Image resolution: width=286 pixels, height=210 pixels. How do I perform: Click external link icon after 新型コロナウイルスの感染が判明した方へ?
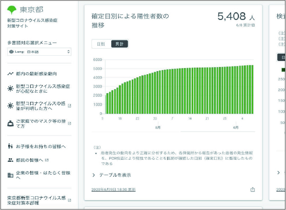click(69, 106)
